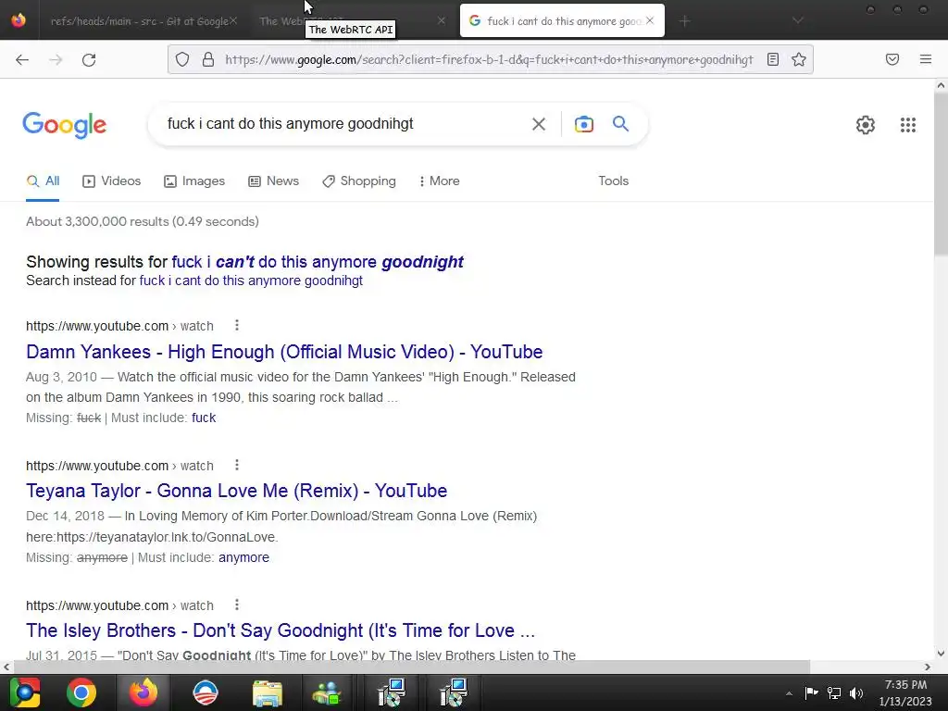Screen dimensions: 948x711
Task: Click the Google logo
Action: [x=65, y=125]
